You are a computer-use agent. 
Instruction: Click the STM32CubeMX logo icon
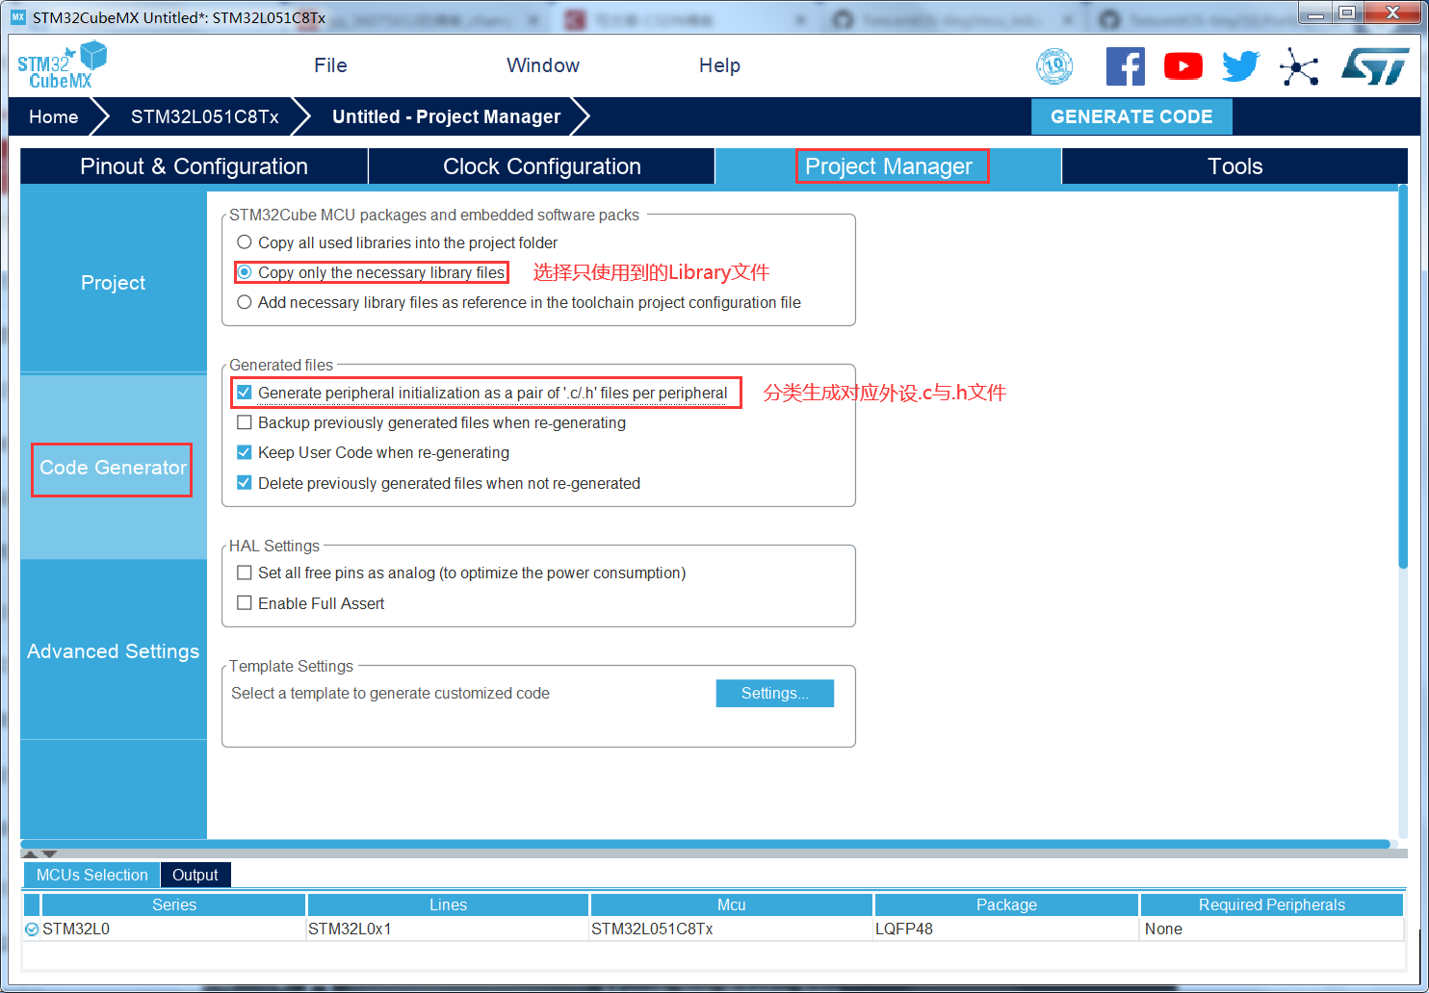coord(63,65)
